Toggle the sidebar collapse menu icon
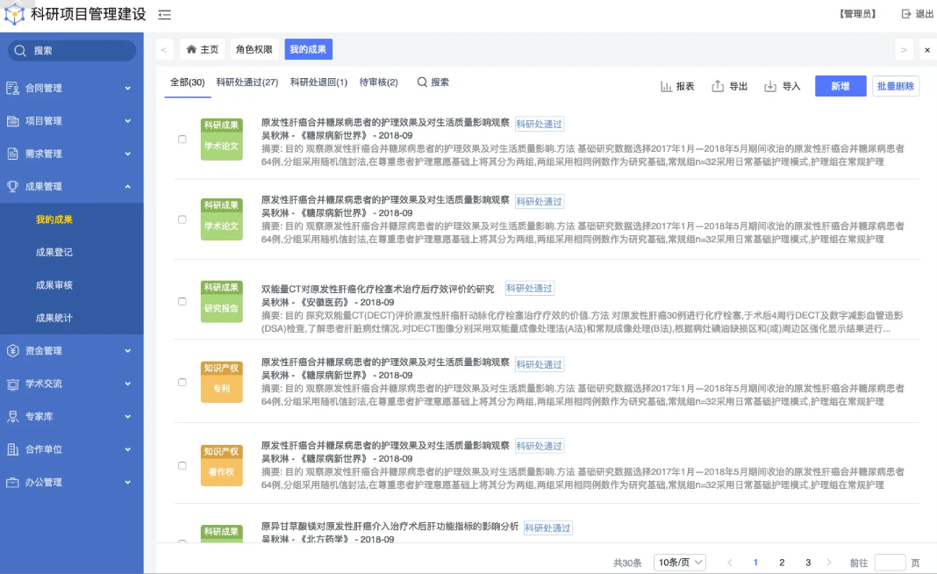The width and height of the screenshot is (937, 574). pos(164,15)
